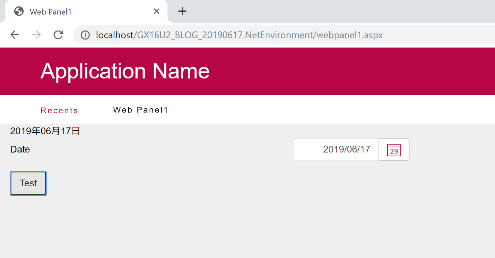
Task: Focus the 2019/06/17 date input field
Action: [x=337, y=149]
